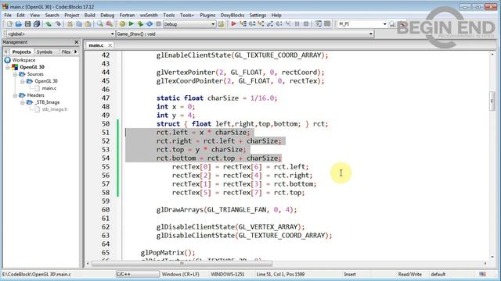Start debugging with the red play arrow
The height and width of the screenshot is (281, 501).
[x=233, y=24]
